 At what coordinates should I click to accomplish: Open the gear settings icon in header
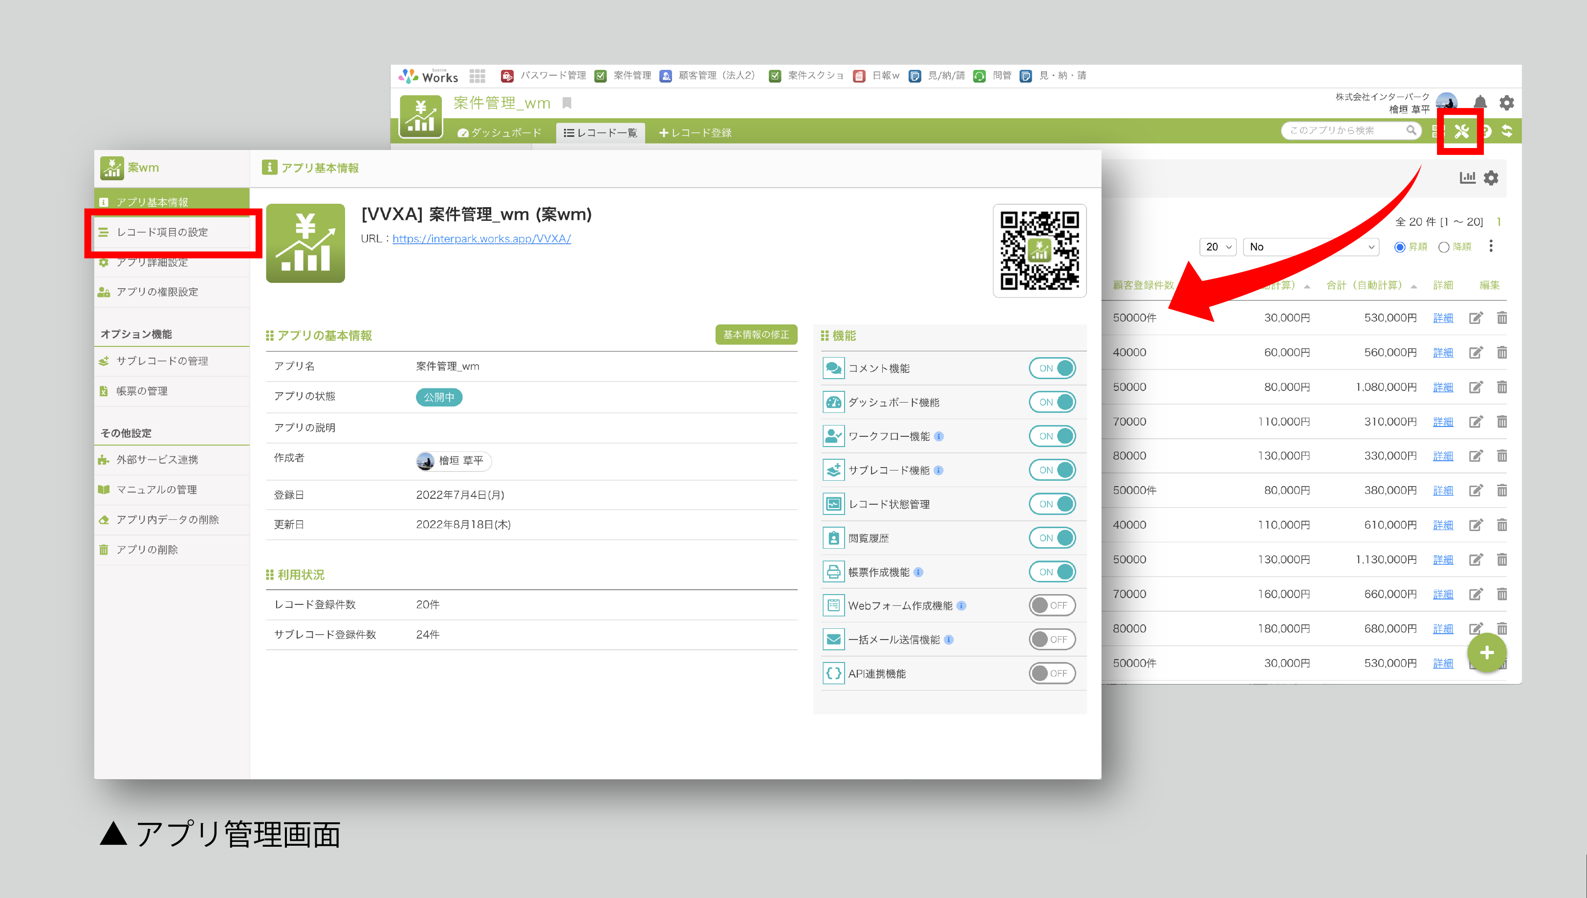click(1506, 103)
